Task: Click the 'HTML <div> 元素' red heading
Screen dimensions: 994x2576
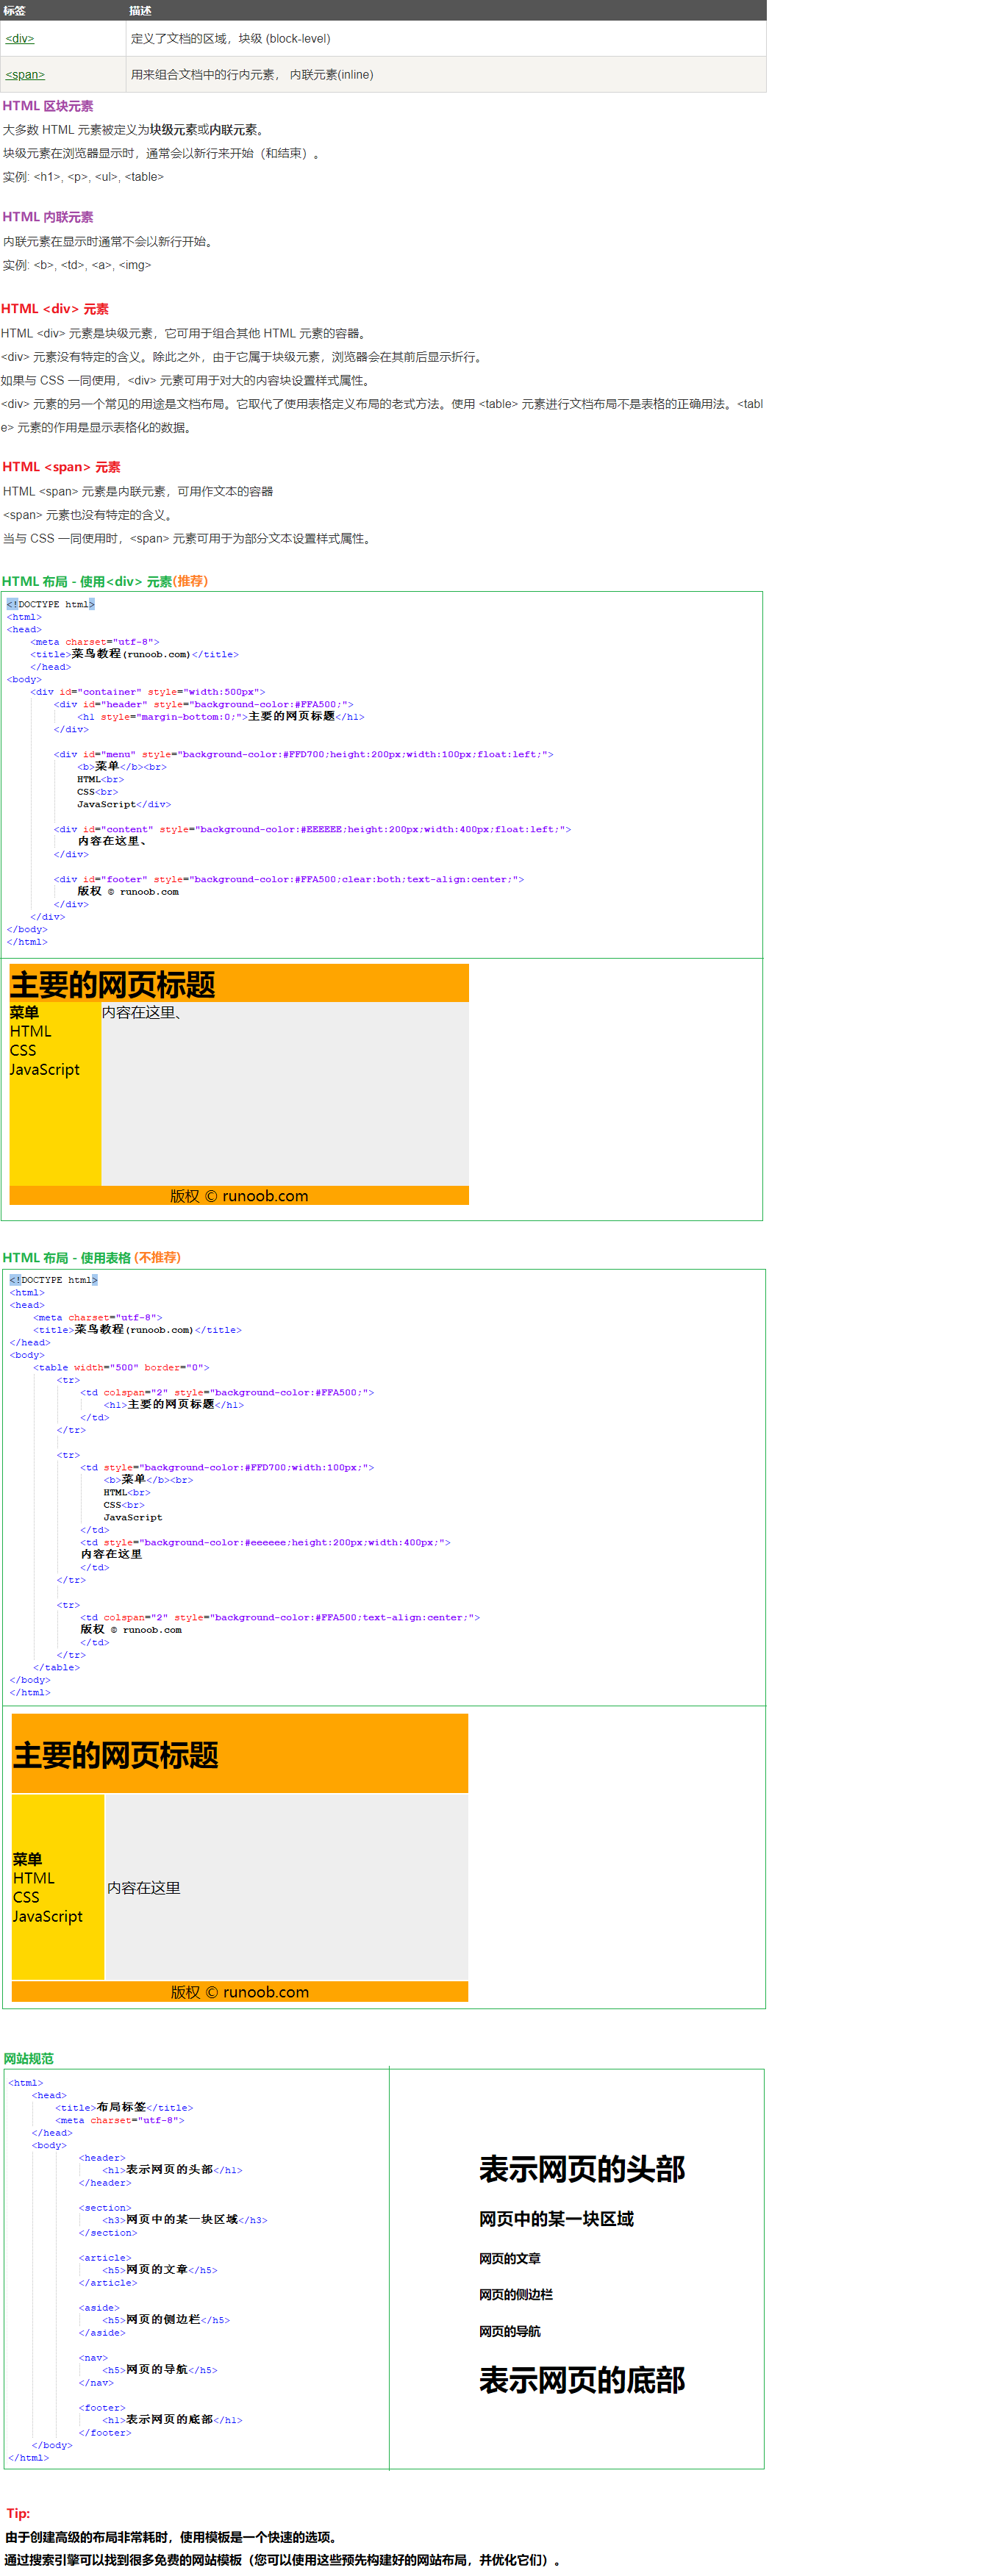Action: [55, 309]
